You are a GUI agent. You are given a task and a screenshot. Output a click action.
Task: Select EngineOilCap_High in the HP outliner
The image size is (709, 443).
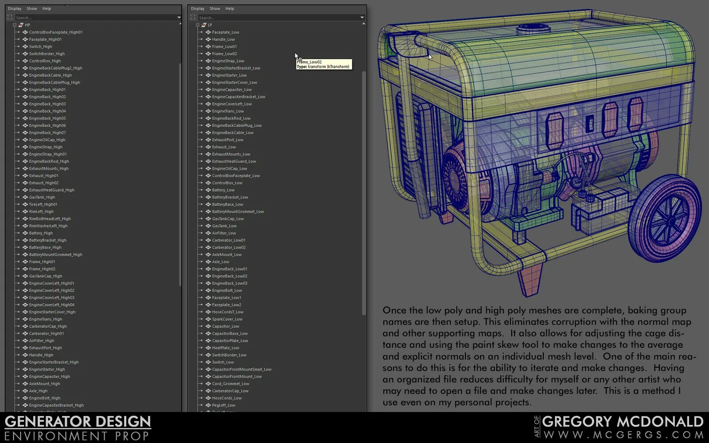click(x=47, y=140)
